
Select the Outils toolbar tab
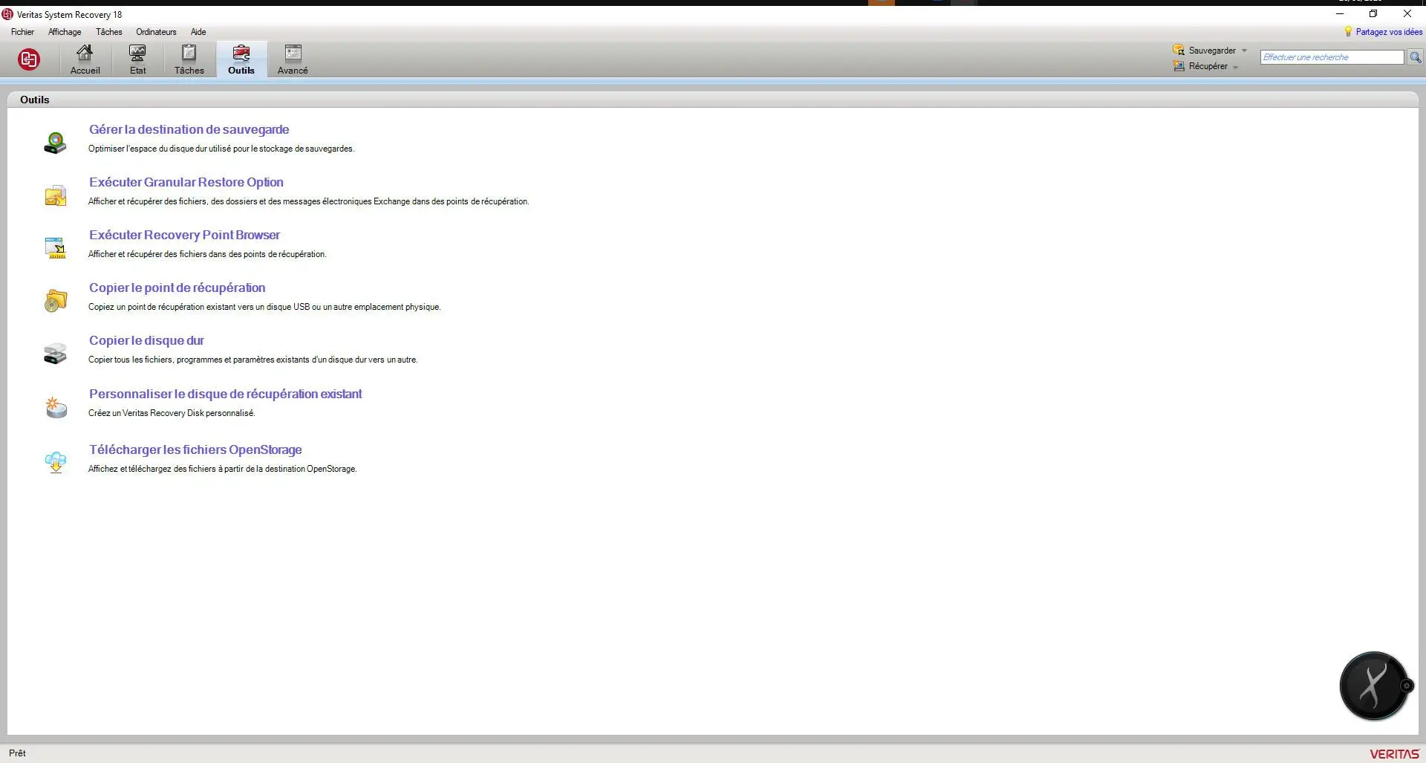coord(241,59)
